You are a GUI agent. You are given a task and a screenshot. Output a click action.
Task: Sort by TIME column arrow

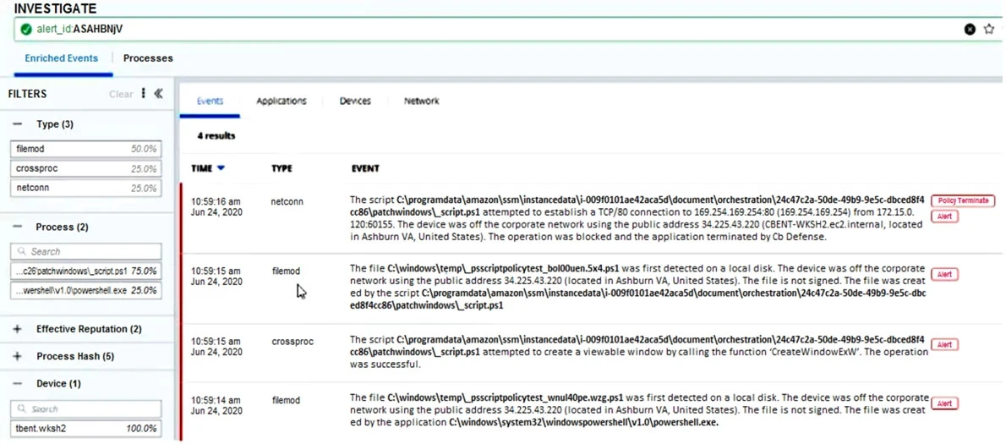[221, 168]
